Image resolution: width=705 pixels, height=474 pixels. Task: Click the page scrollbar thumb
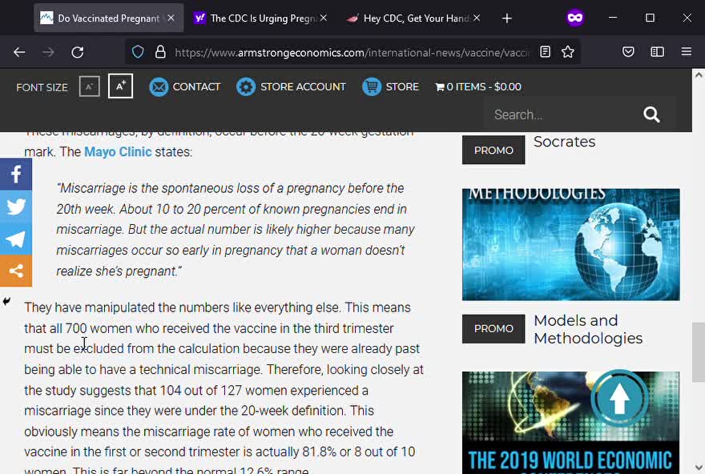click(699, 351)
